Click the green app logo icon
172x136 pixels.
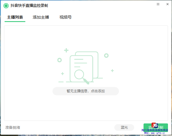[6, 6]
